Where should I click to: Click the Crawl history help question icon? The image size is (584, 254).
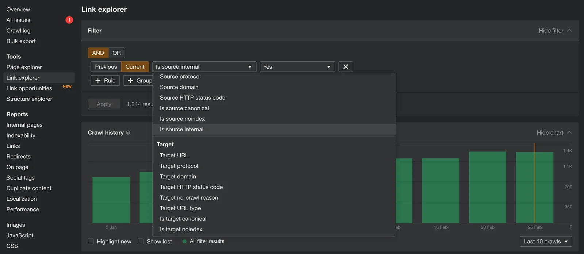(x=128, y=133)
